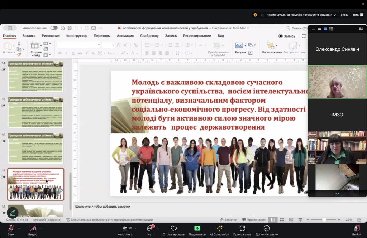Increase the font size with the larger A
This screenshot has height=238, width=367.
119,45
